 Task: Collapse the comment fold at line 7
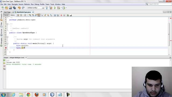click(8, 24)
